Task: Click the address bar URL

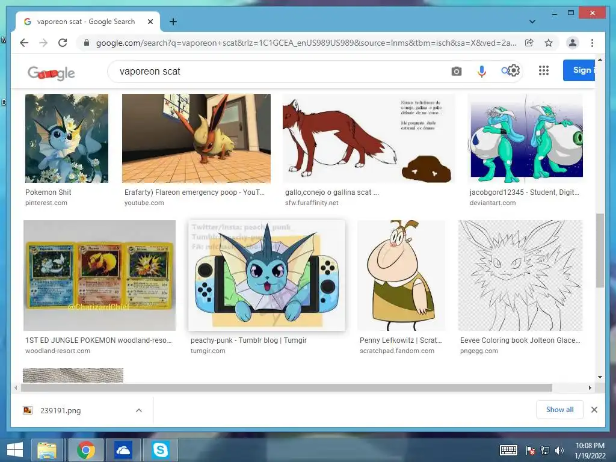Action: click(x=306, y=43)
